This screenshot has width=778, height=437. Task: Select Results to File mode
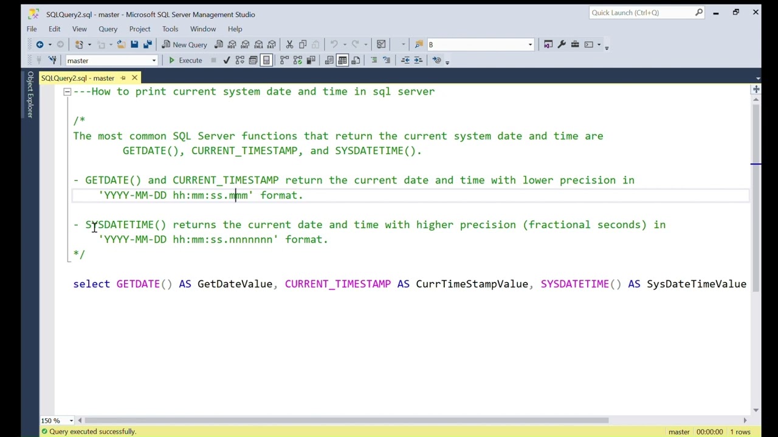coord(356,60)
